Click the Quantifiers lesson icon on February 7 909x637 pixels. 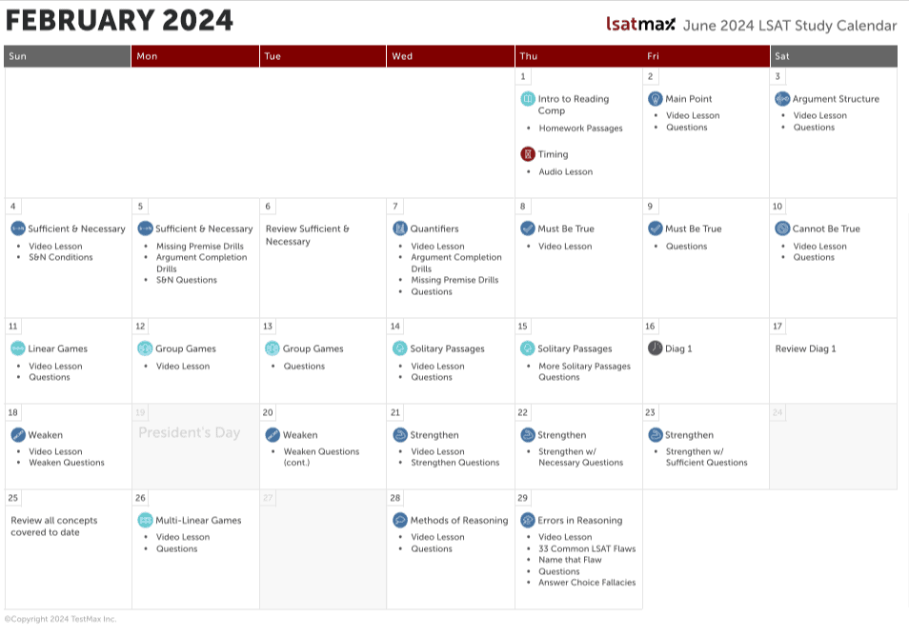coord(399,229)
